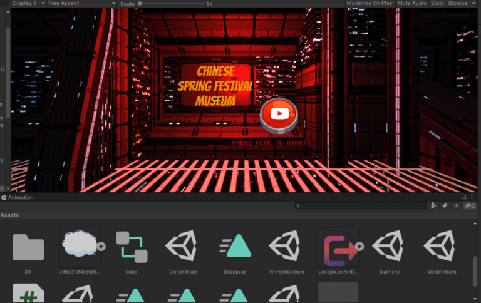This screenshot has height=303, width=481.
Task: Click PRESS HERE TO START text
Action: tap(269, 143)
